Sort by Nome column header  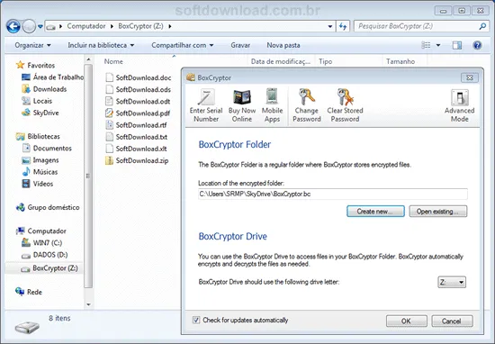[113, 61]
